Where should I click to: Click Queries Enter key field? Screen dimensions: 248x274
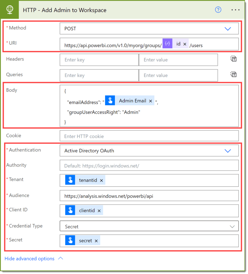coord(99,75)
